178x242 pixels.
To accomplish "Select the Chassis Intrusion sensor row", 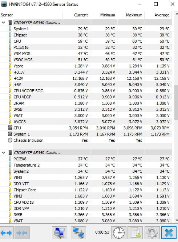I will point(86,140).
